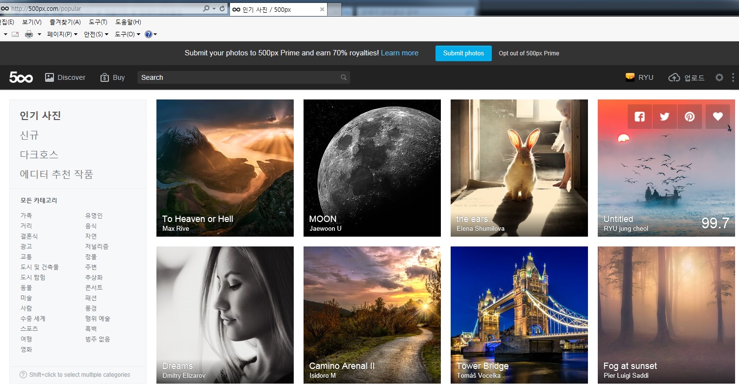
Task: Open the three-dot more menu
Action: 733,77
